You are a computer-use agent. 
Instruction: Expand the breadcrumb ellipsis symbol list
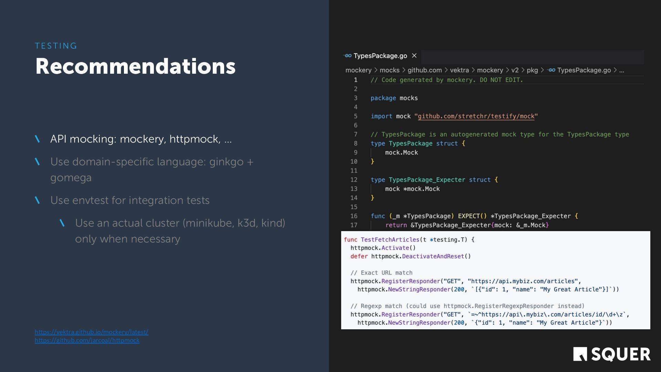621,70
